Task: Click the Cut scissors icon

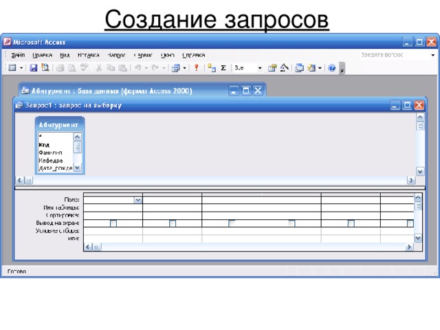Action: point(99,67)
